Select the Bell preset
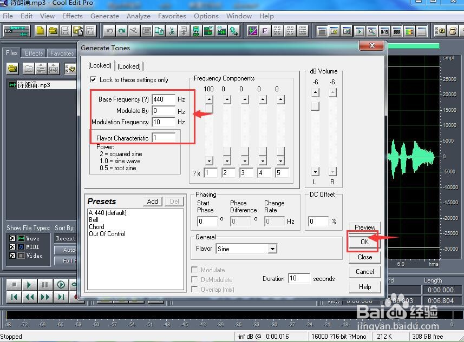 click(94, 220)
